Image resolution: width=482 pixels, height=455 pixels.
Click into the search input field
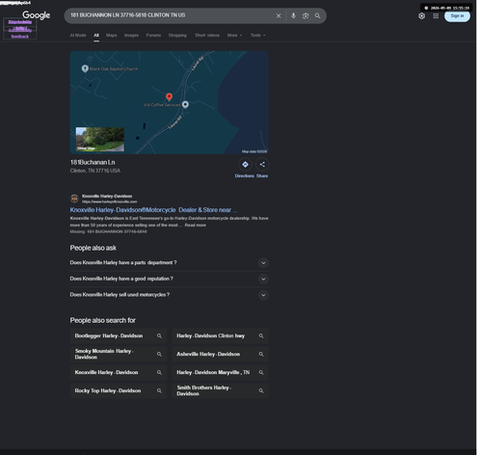[x=171, y=15]
